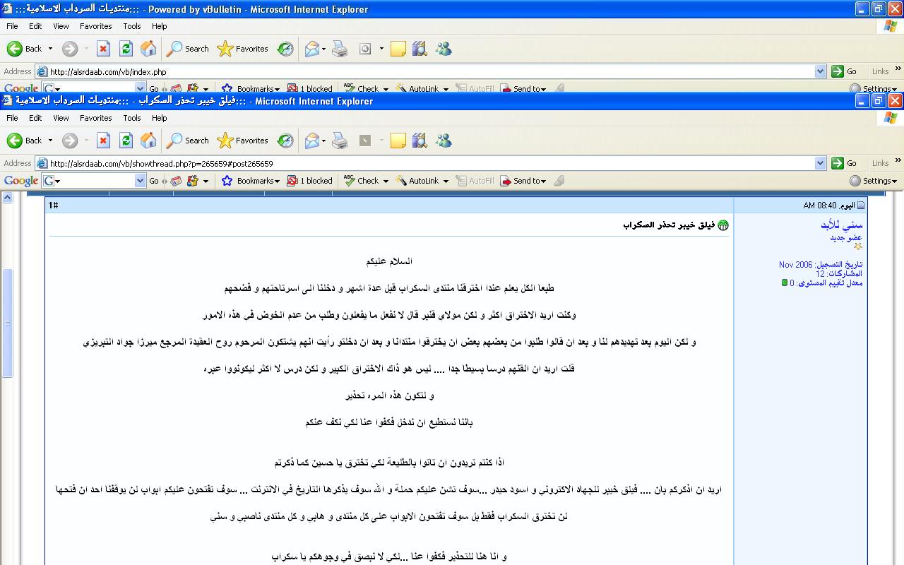Open Help menu in showthread window
Screen dimensions: 904x565
point(160,118)
